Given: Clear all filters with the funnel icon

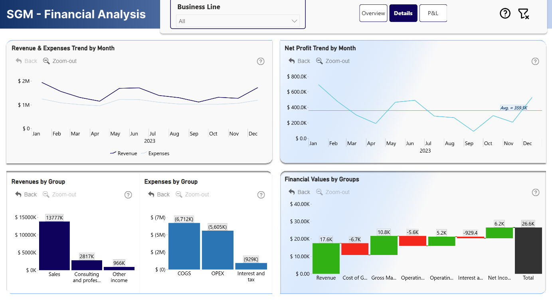Looking at the screenshot, I should coord(523,14).
